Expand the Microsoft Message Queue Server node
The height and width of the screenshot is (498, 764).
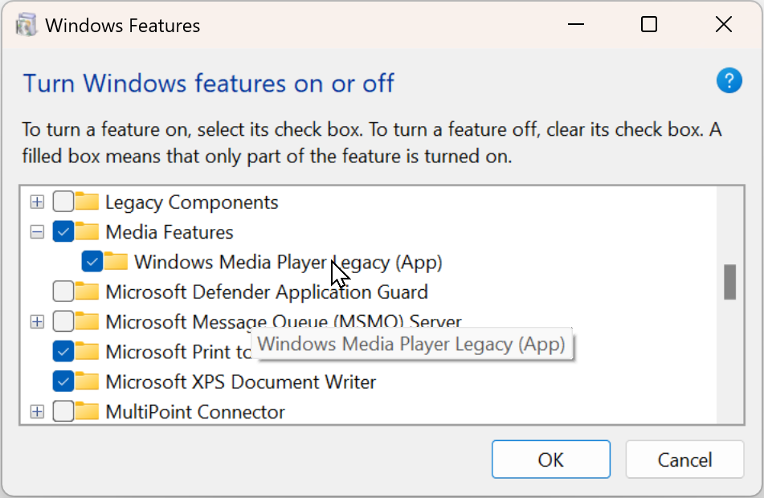[36, 321]
